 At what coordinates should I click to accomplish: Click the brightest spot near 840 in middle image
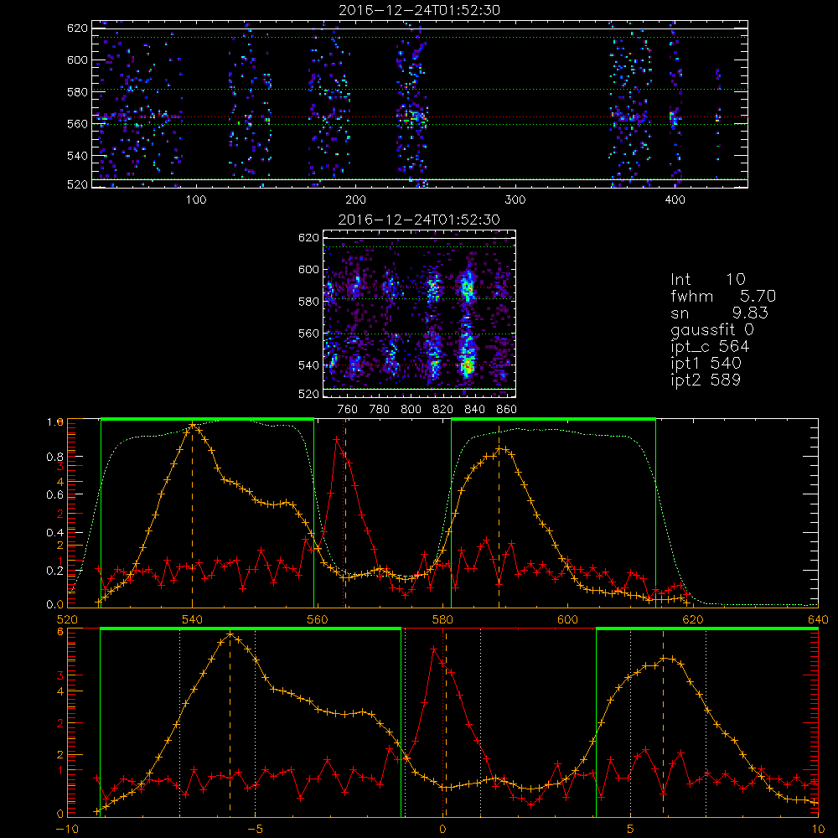coord(468,366)
